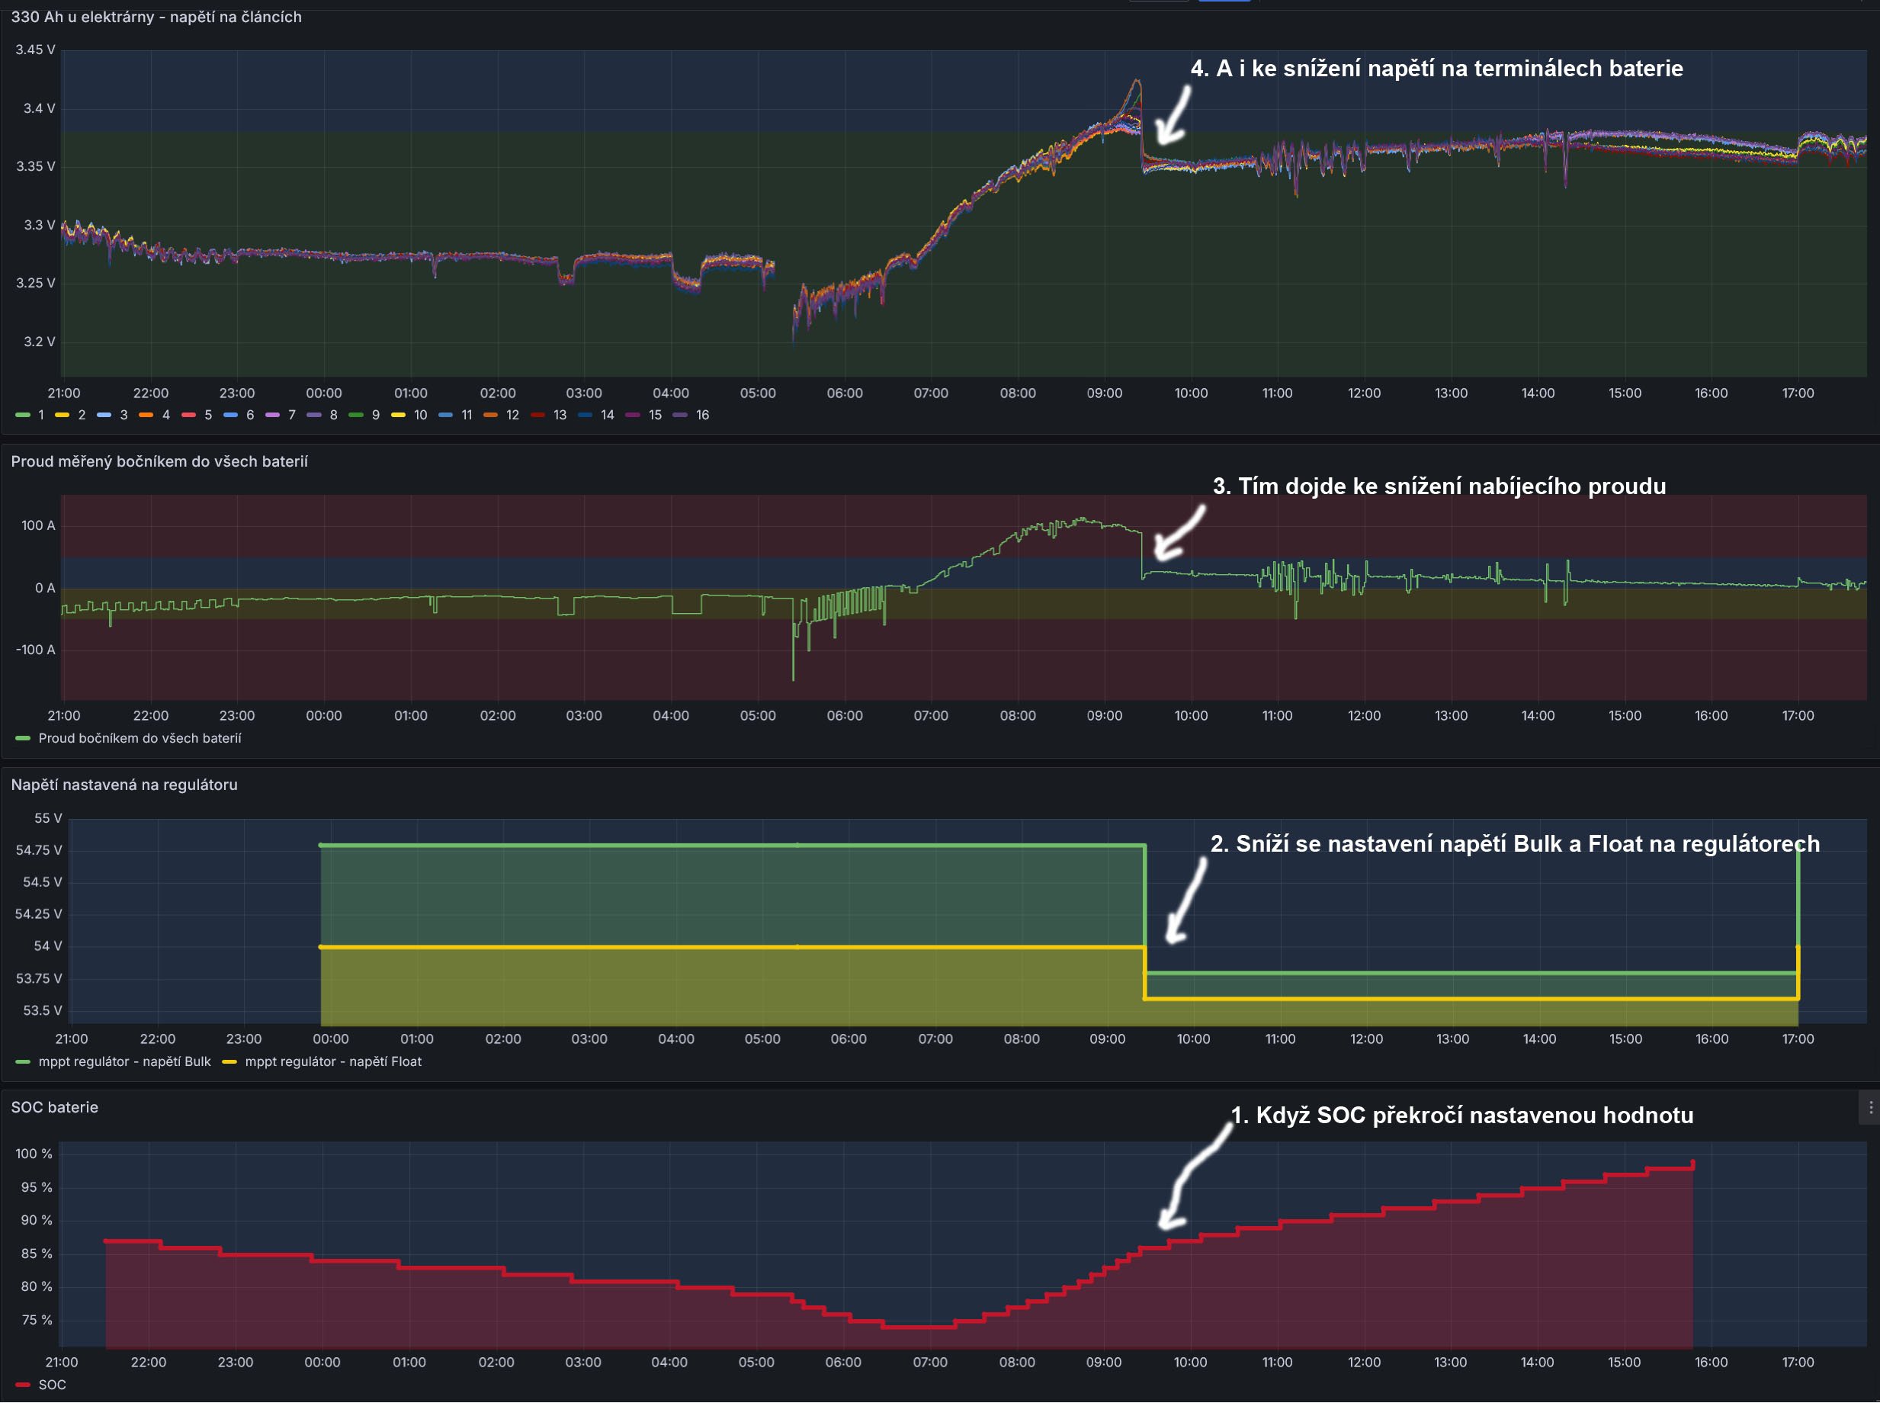Click the green swatch of 'Proud bočníkem' legend
The width and height of the screenshot is (1880, 1403).
[x=23, y=739]
